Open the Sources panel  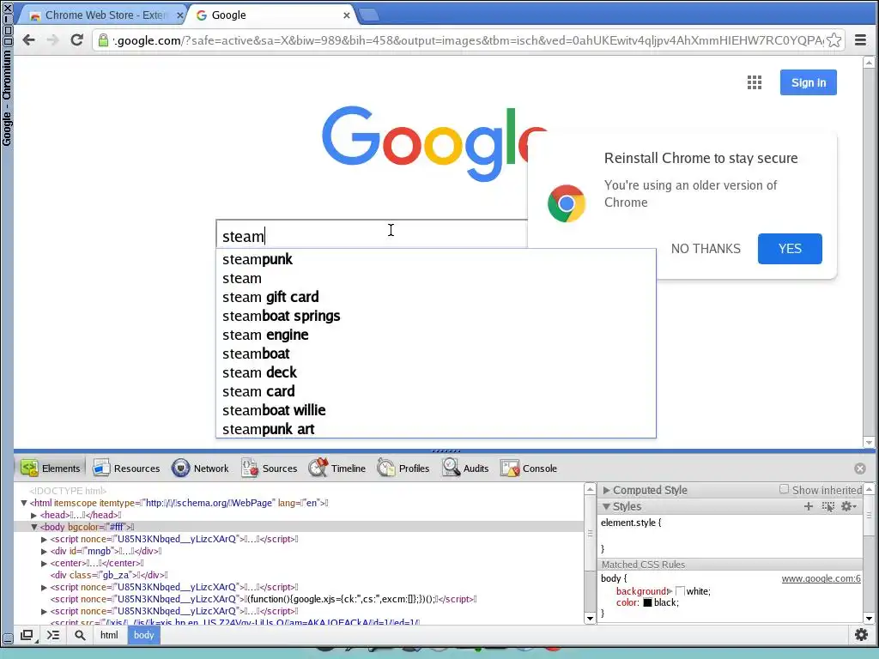click(269, 468)
